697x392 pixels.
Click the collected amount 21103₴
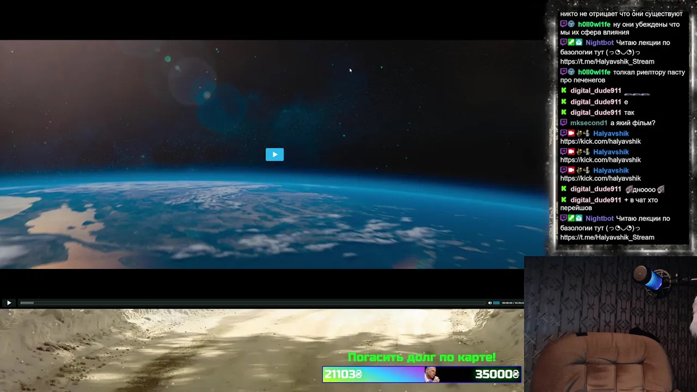344,374
